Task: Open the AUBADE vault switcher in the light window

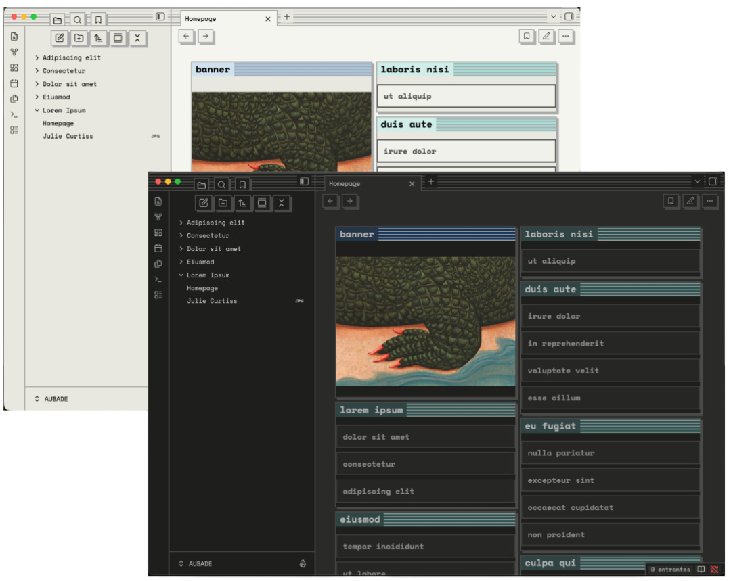Action: click(x=51, y=399)
